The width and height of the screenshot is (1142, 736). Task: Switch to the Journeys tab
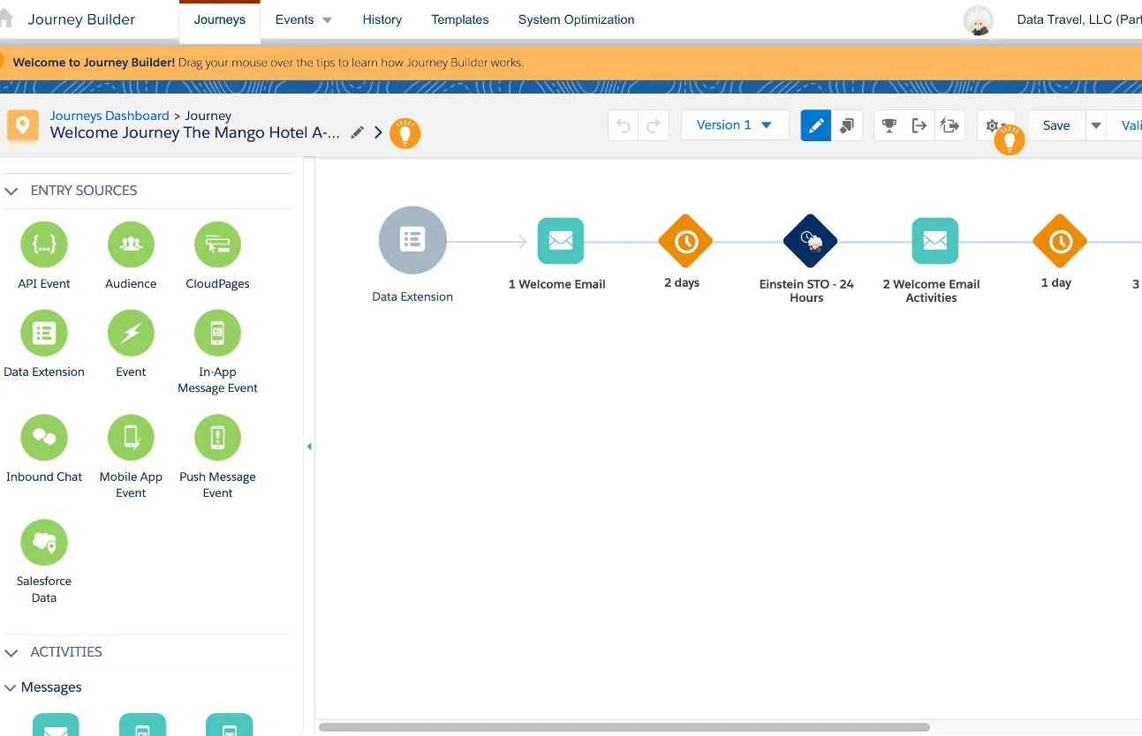pyautogui.click(x=220, y=20)
